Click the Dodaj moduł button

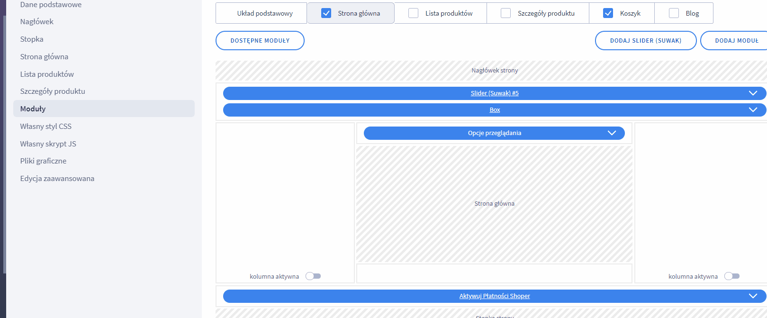[736, 41]
